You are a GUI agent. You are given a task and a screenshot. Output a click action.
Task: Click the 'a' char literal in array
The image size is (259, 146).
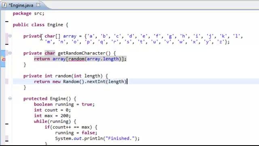tap(91, 36)
